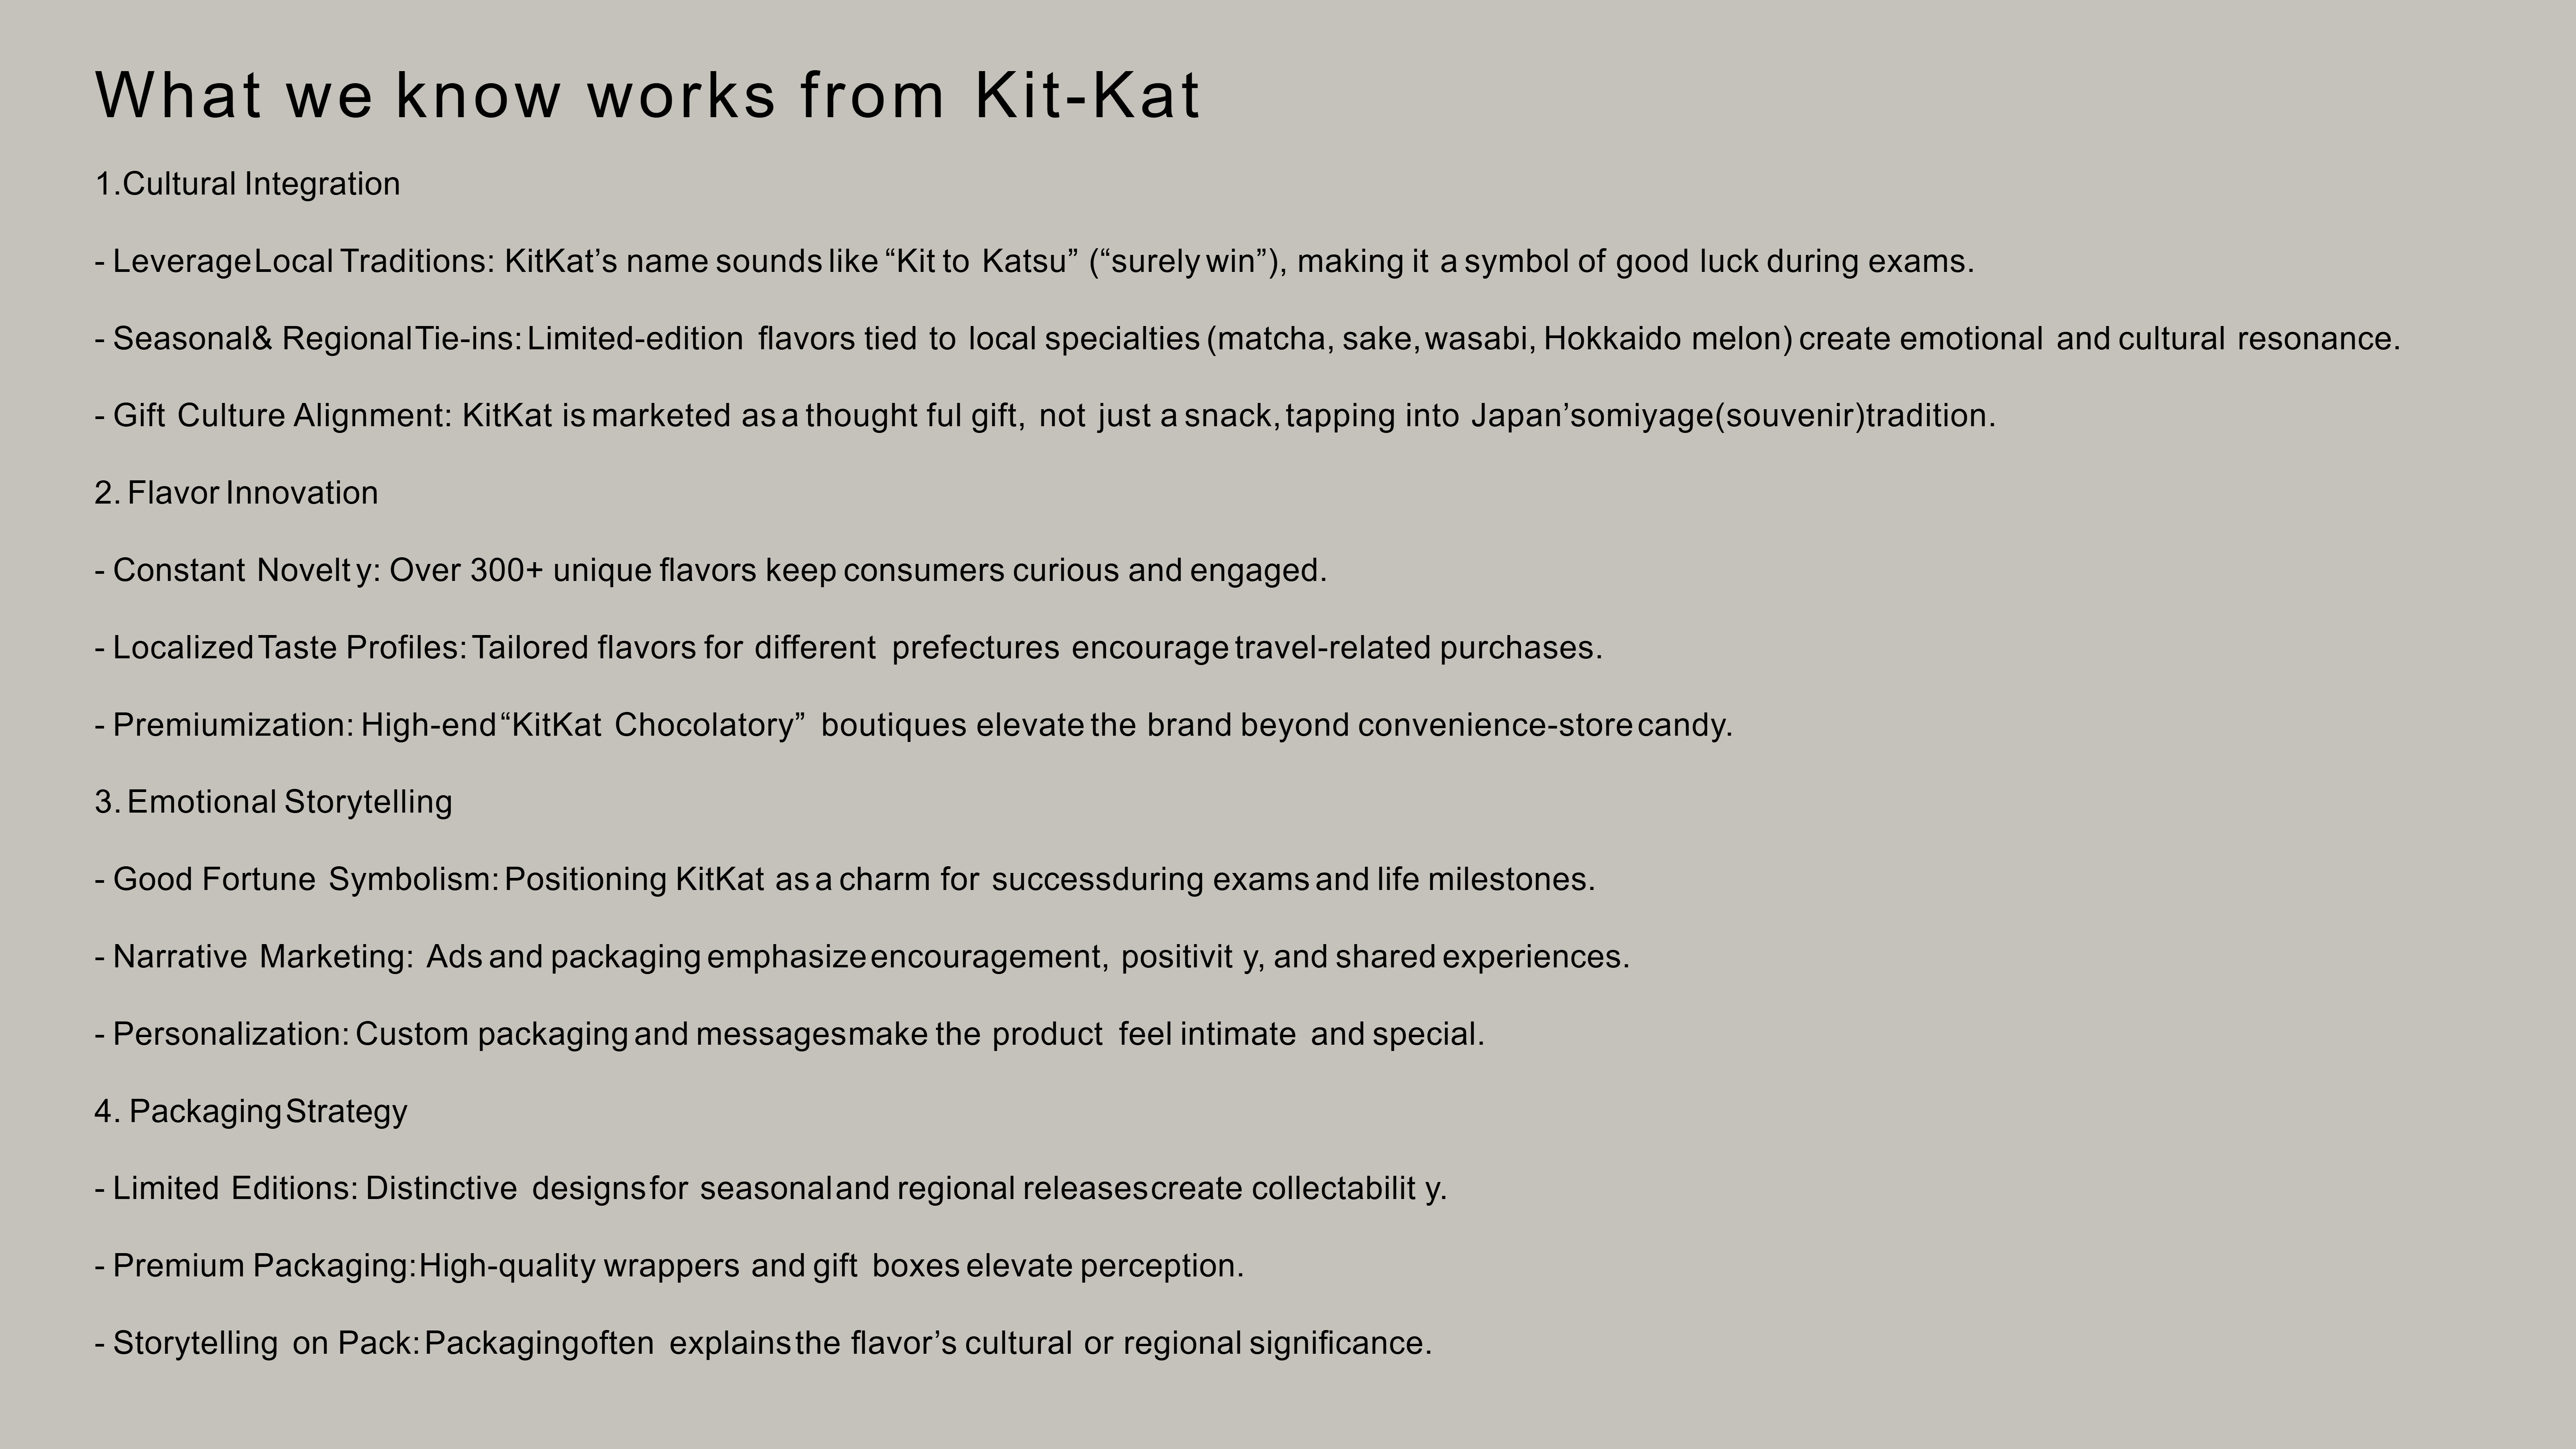Click the "Personalization" bullet text
Screen dimensions: 2576x1449
789,1034
